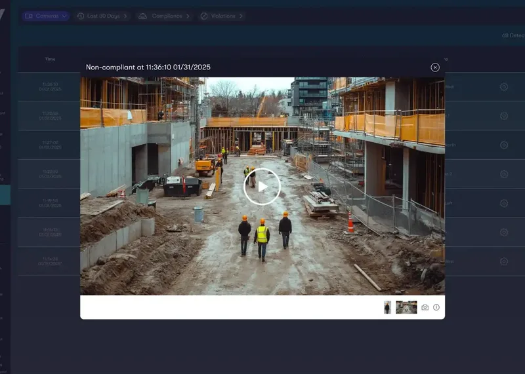Open the gear icon on the fifth detection row
525x374 pixels.
tap(503, 203)
